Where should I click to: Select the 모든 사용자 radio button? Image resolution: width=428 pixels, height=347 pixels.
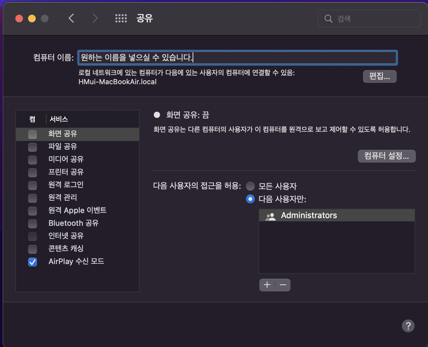pos(250,186)
